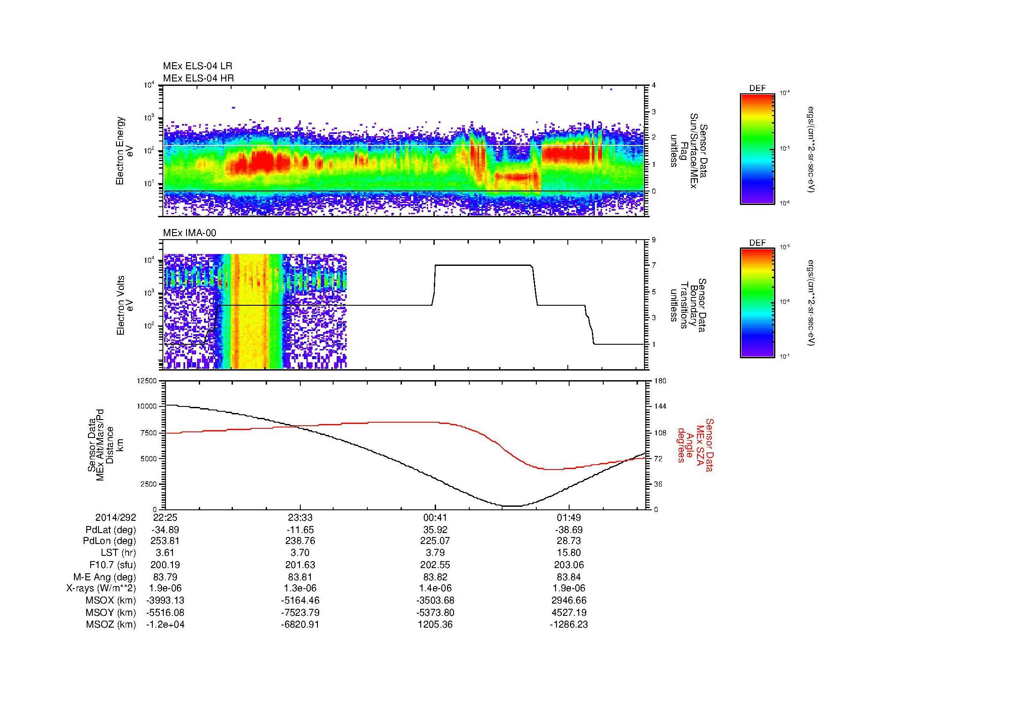Click the M-E Ang value 83.82

click(x=435, y=577)
